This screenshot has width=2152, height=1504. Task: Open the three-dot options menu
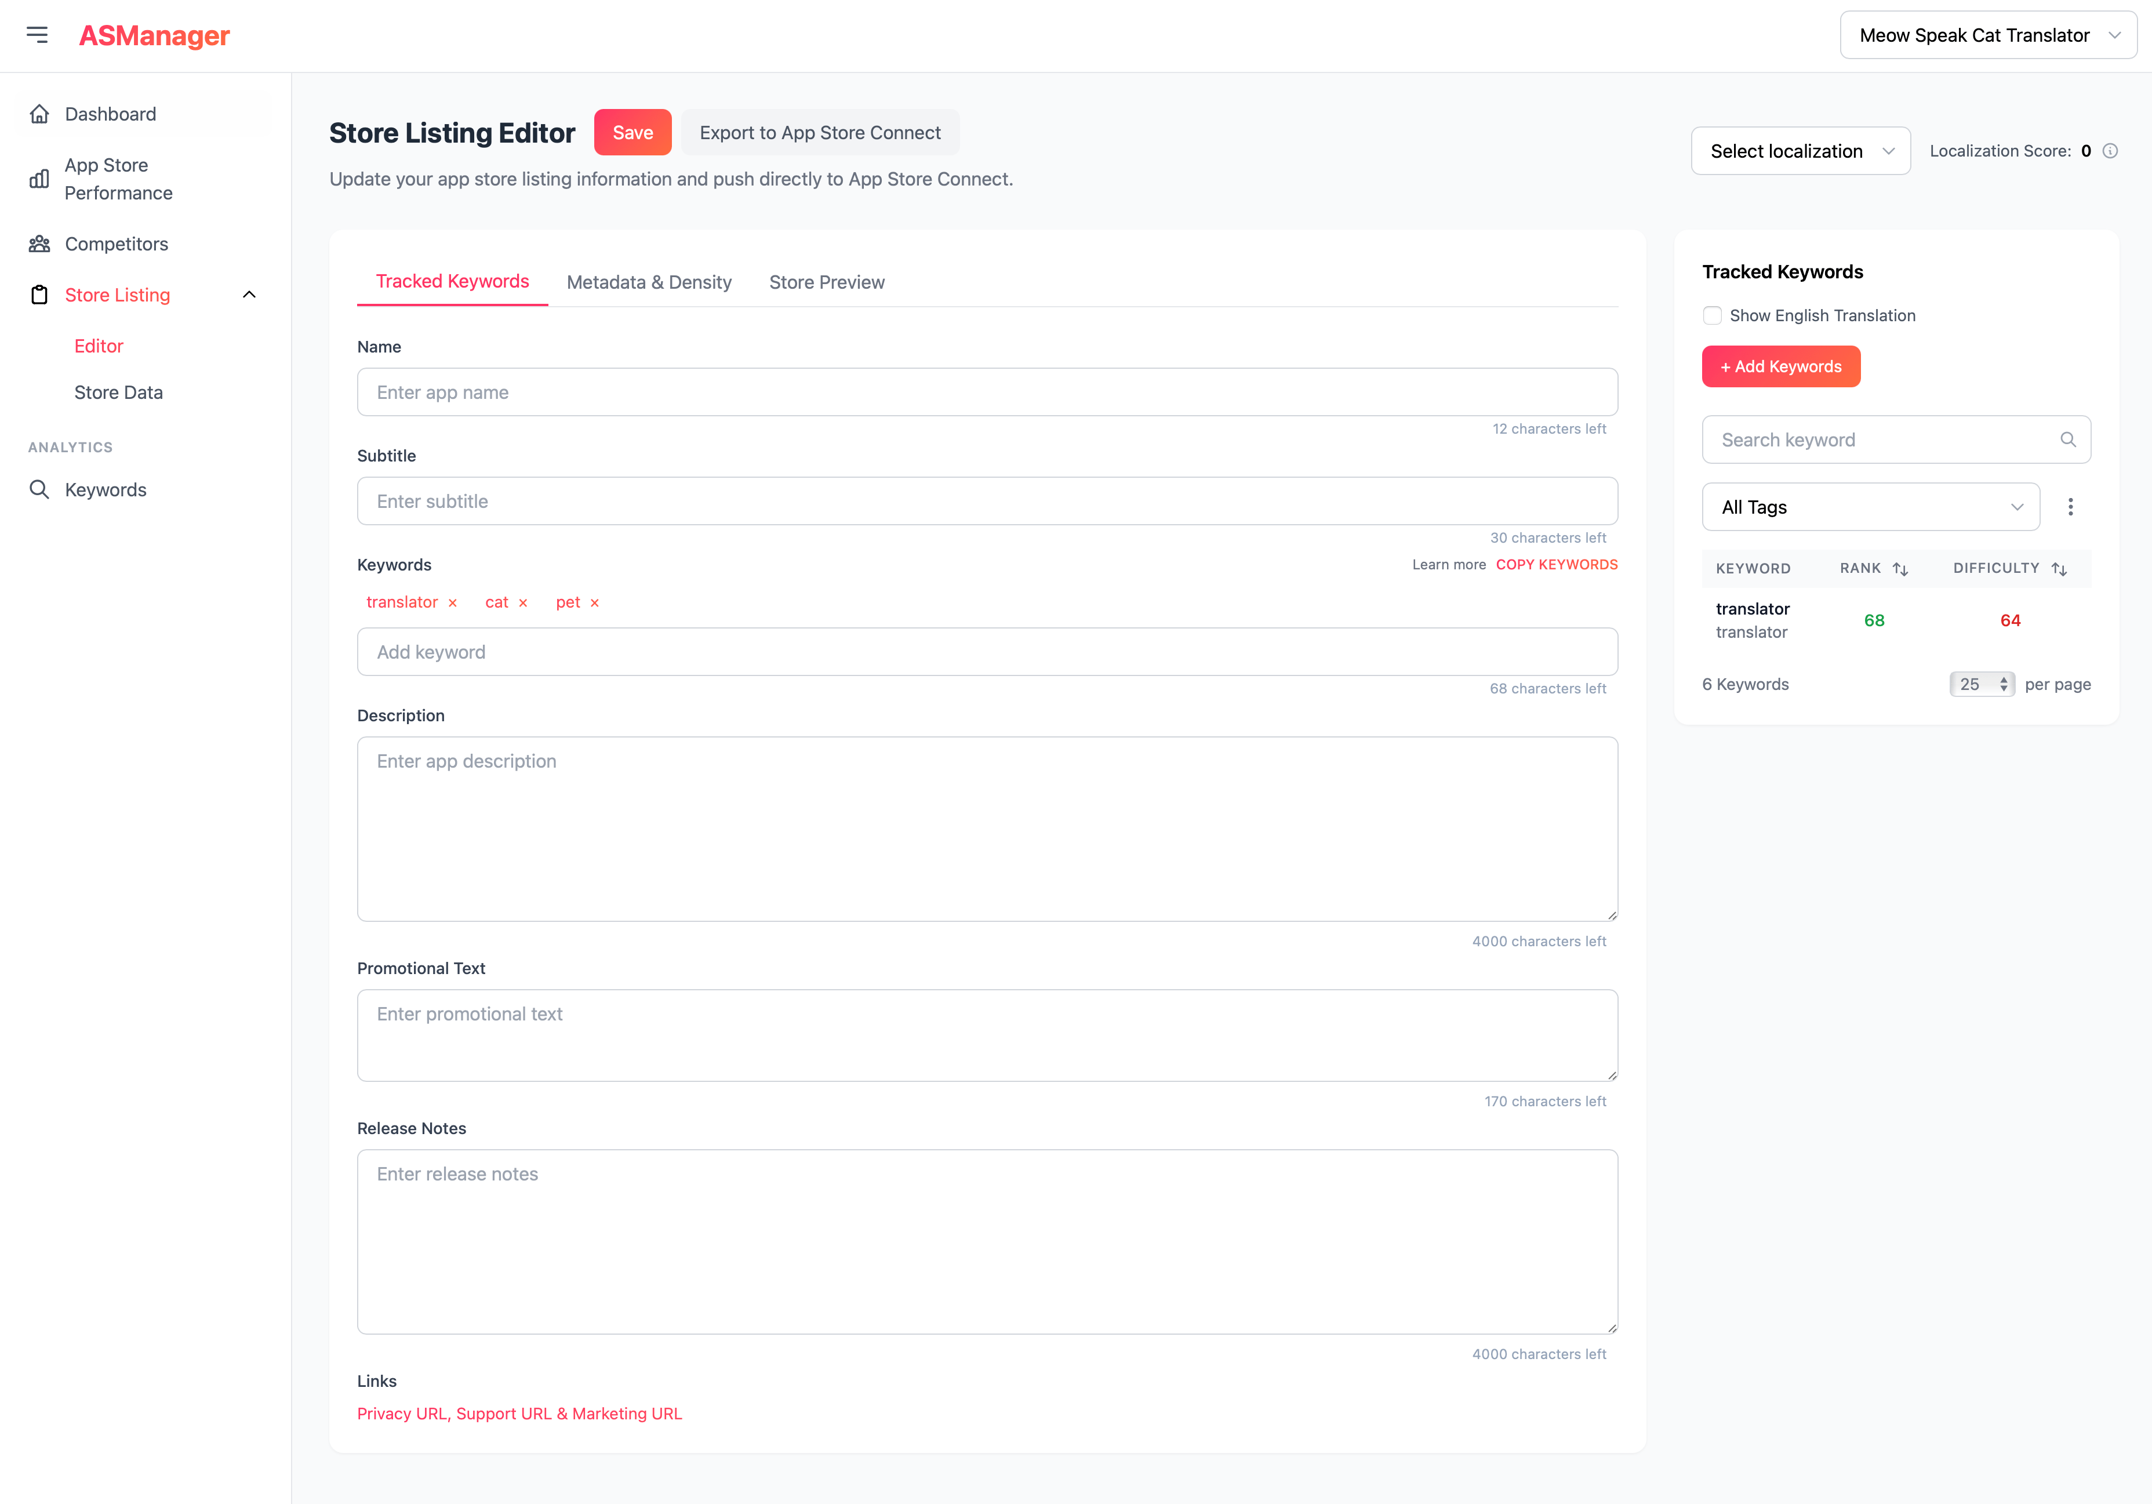coord(2070,507)
